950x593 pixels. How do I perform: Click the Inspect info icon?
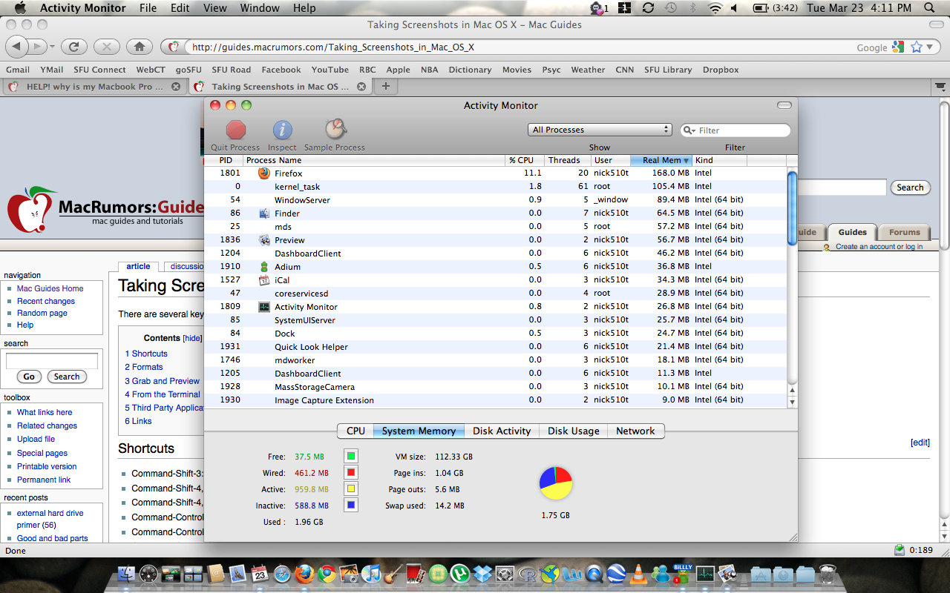(x=282, y=130)
